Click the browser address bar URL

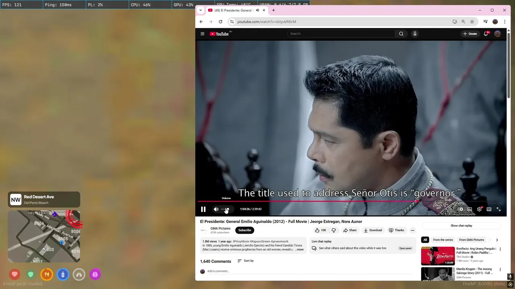[x=266, y=22]
